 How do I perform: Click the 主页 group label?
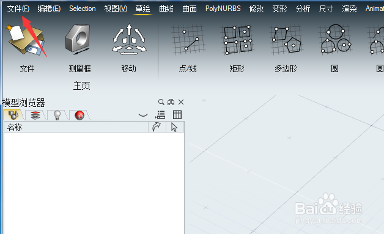(x=82, y=86)
